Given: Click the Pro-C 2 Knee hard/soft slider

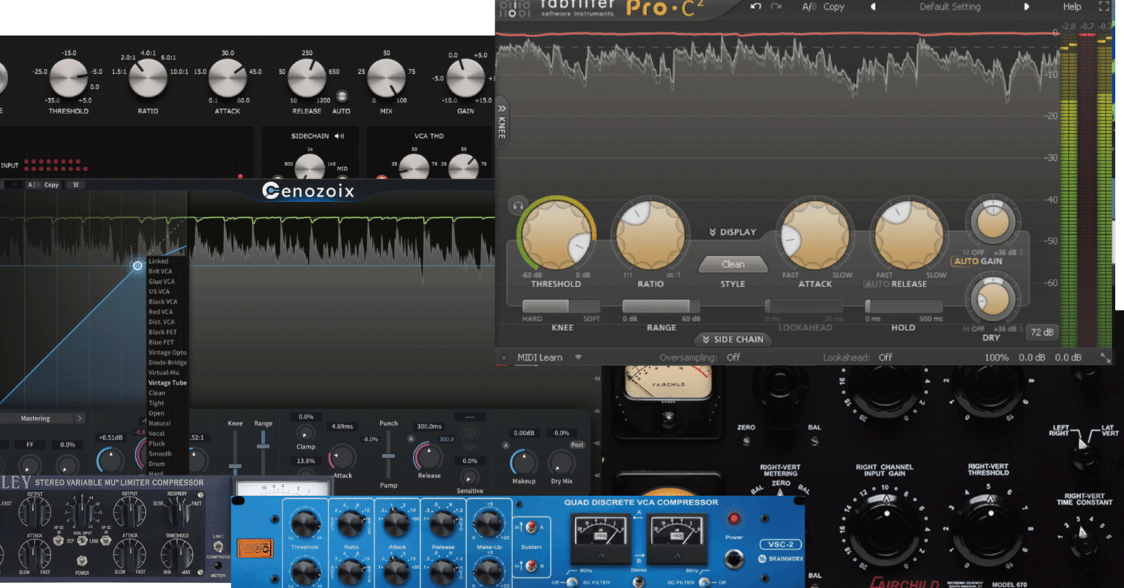Looking at the screenshot, I should [561, 306].
